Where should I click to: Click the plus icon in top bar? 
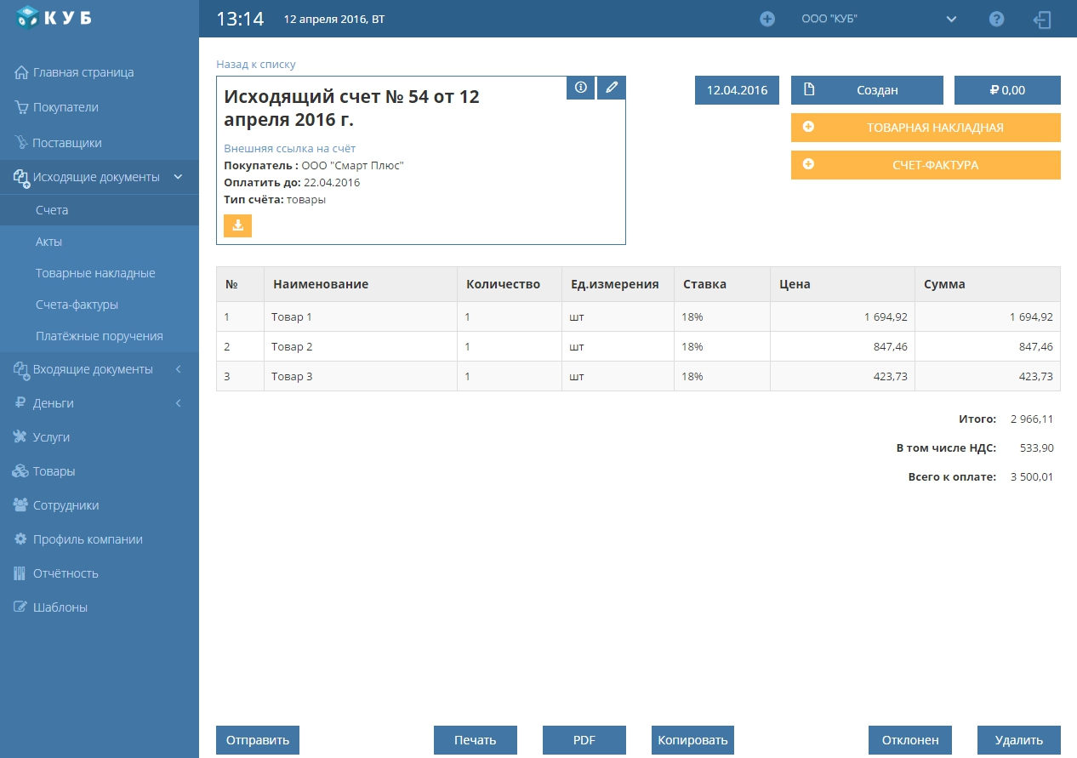coord(767,19)
